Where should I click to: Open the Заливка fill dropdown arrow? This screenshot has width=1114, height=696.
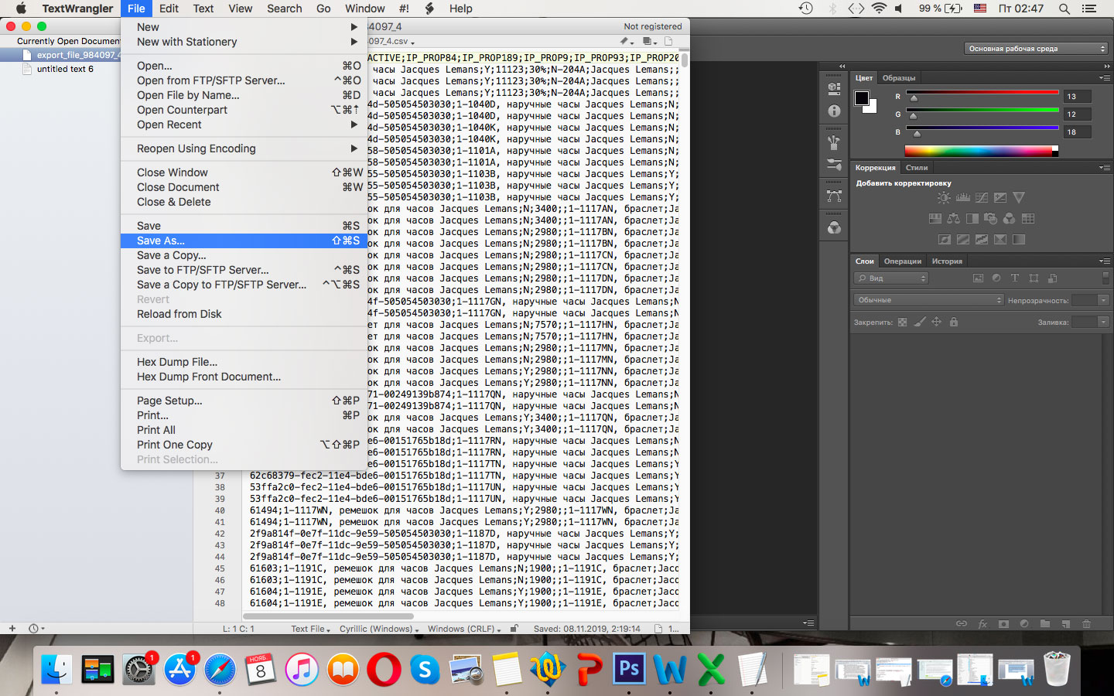pyautogui.click(x=1103, y=322)
